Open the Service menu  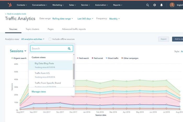85,5
